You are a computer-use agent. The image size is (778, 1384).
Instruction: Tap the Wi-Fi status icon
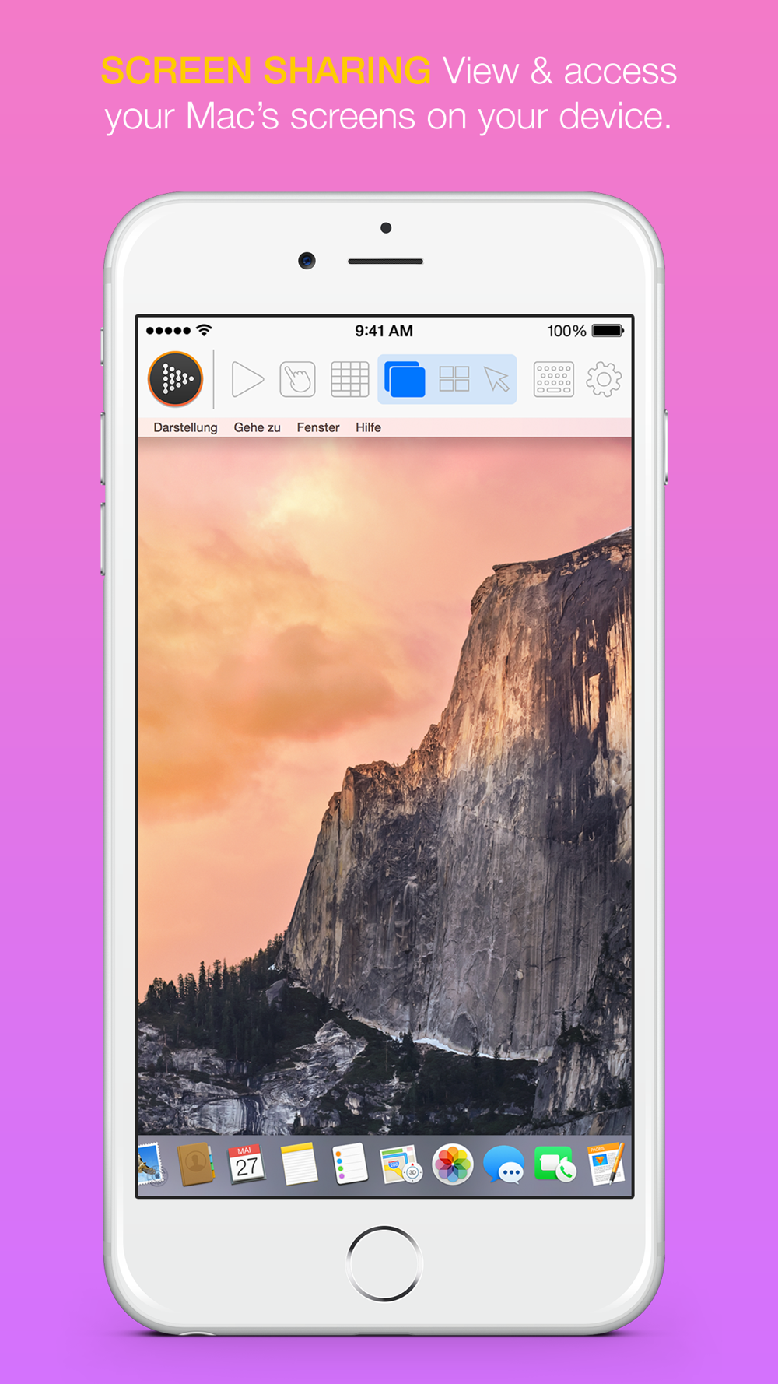204,330
